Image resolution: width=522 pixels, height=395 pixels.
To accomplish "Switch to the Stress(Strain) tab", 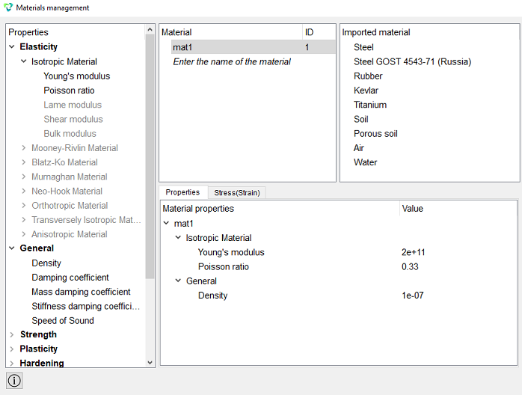I will coord(237,192).
